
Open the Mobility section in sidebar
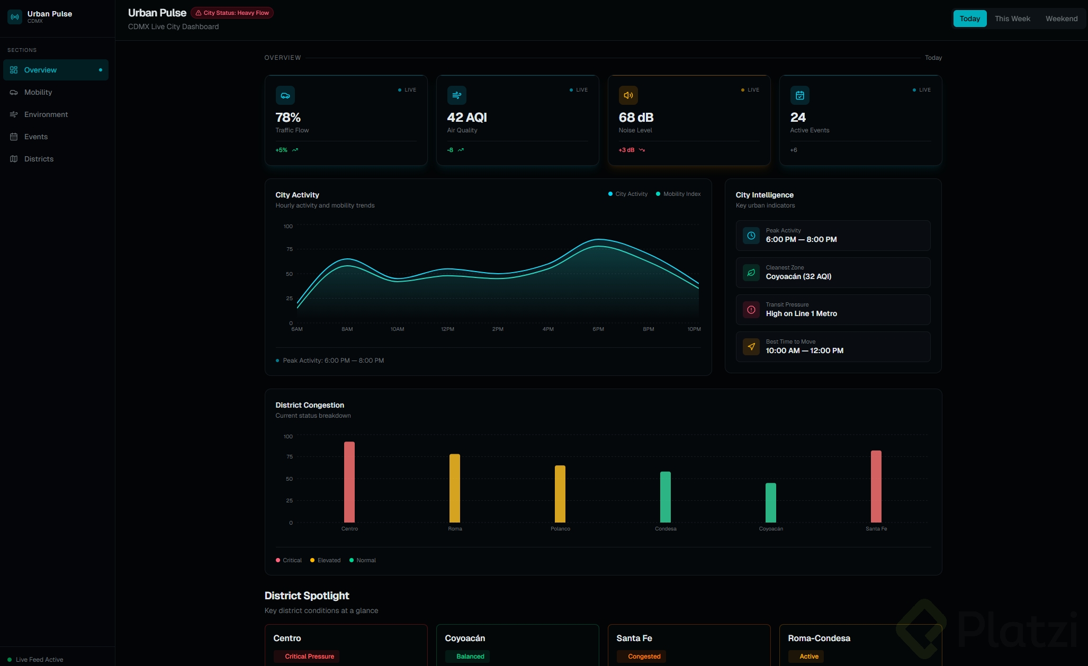pos(38,92)
